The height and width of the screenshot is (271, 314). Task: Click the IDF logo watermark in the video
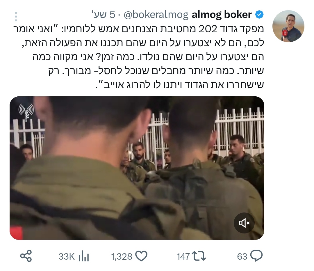point(26,112)
